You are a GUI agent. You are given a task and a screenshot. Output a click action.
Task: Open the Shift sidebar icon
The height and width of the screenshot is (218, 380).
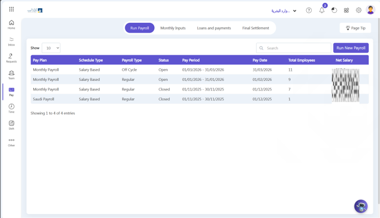coord(12,125)
